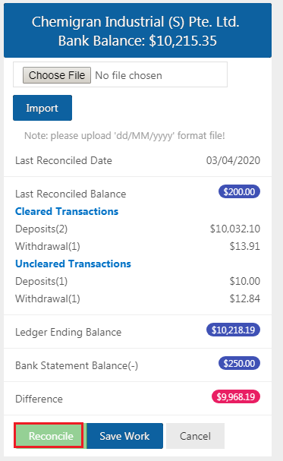Click the $250.00 bank statement balance badge

pyautogui.click(x=239, y=363)
